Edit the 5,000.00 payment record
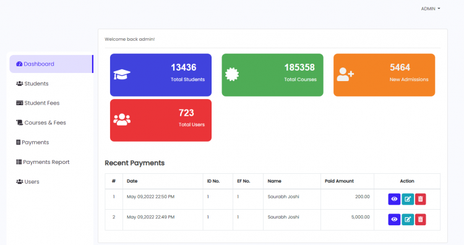This screenshot has height=245, width=464. coord(408,220)
